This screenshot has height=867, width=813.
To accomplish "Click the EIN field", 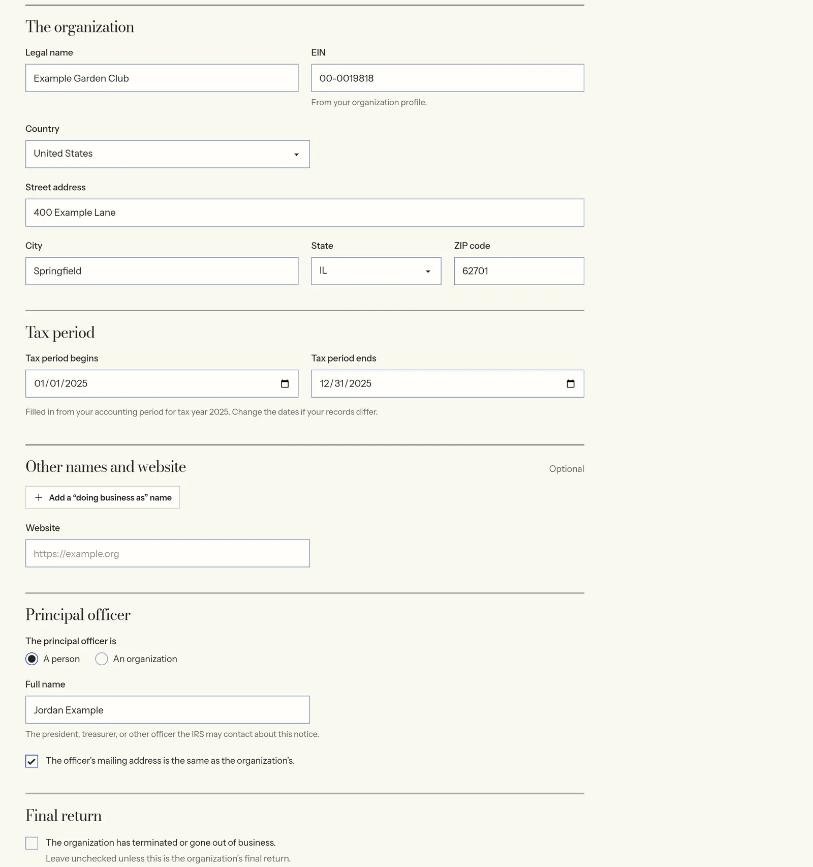I will (448, 78).
